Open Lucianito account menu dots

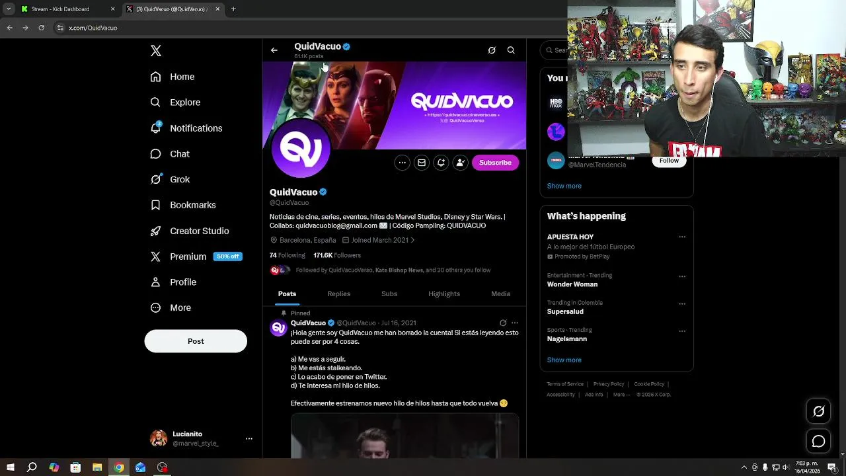pyautogui.click(x=249, y=438)
